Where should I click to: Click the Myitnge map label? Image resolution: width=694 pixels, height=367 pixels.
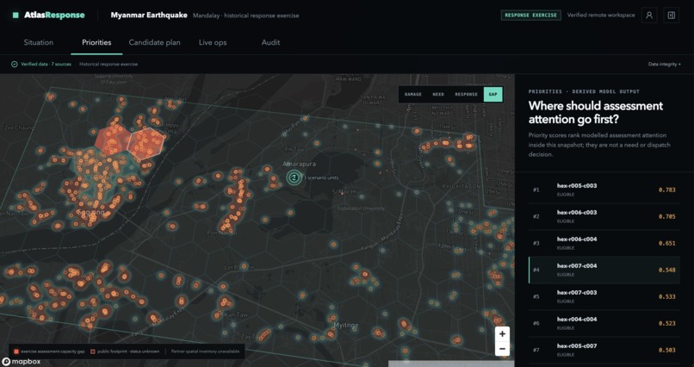pos(345,326)
